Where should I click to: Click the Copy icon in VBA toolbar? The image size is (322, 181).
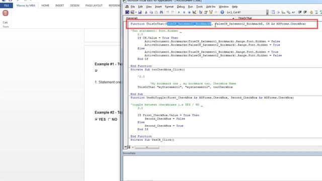[x=151, y=12]
